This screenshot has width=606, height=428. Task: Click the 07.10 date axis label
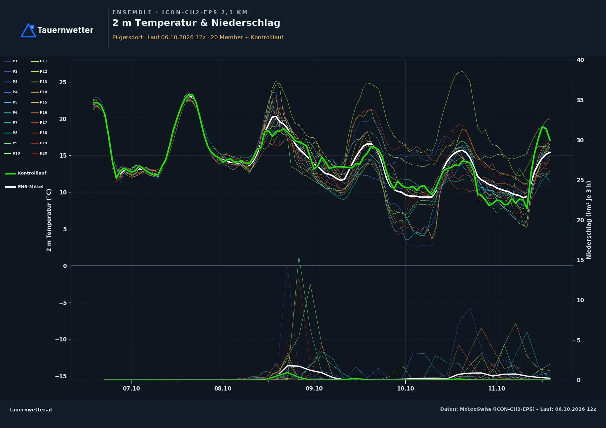[x=132, y=389]
